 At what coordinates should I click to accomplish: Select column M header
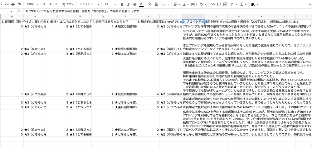tap(12, 17)
